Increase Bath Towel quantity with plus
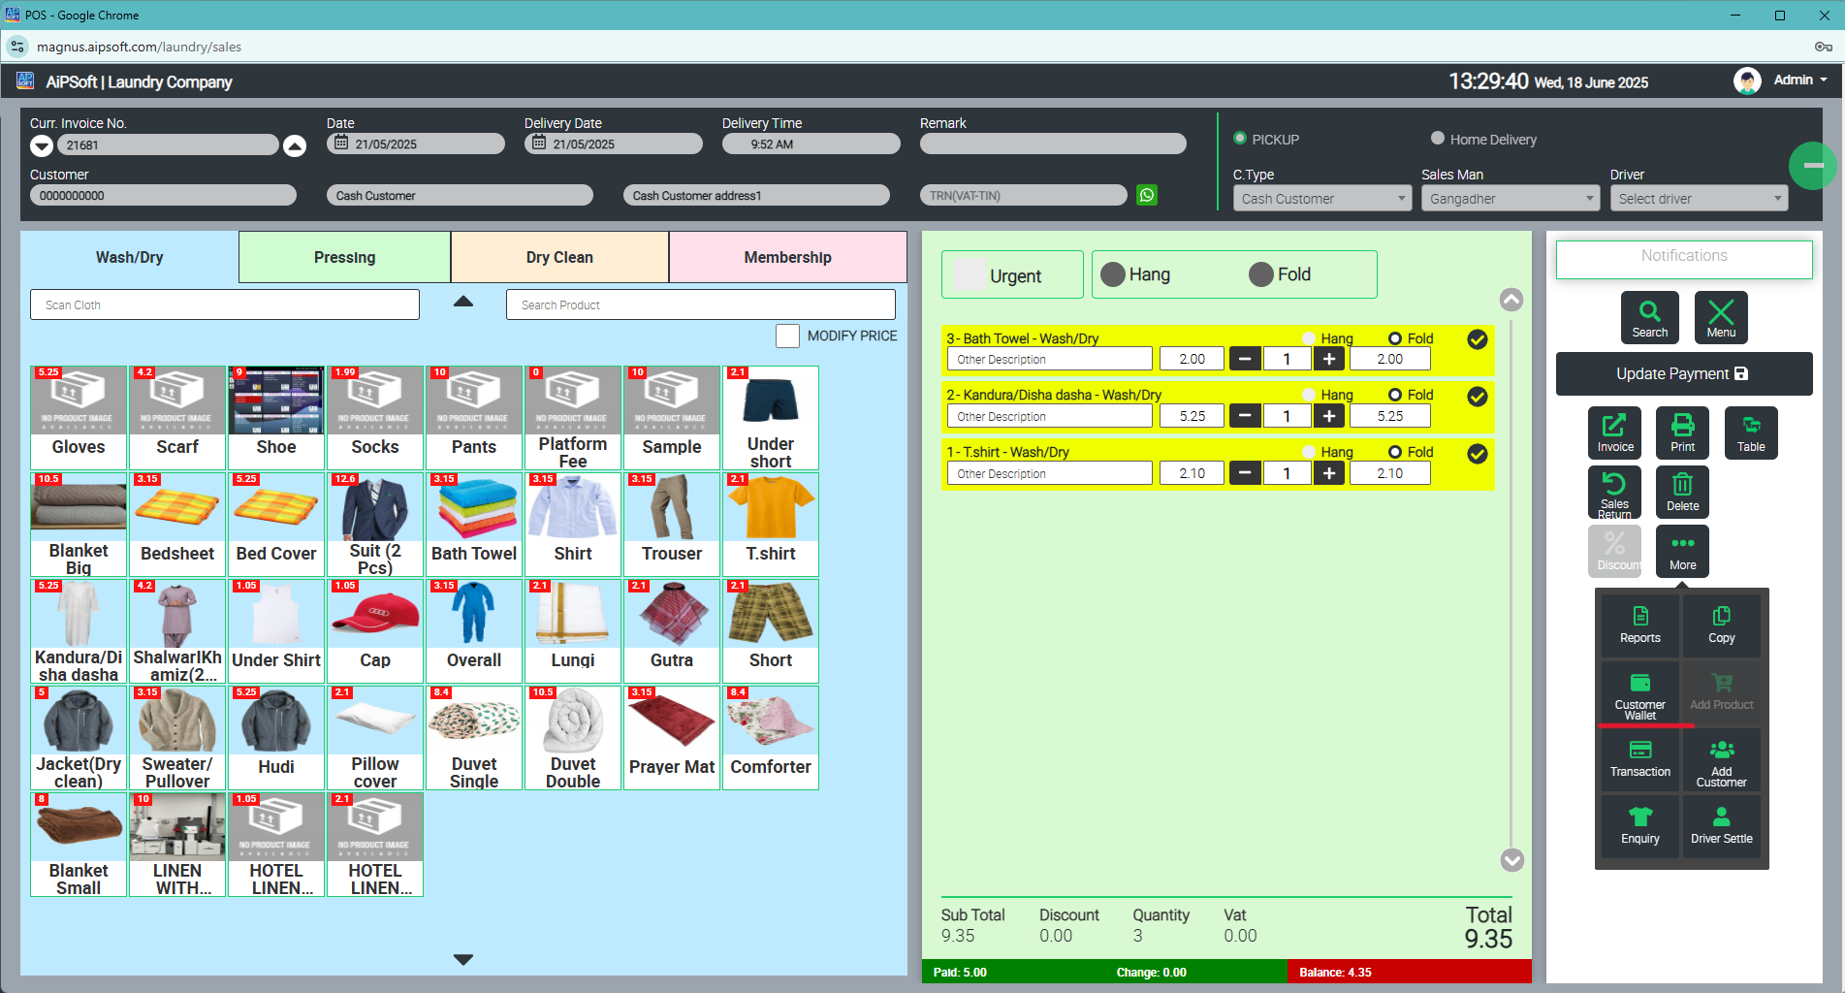 (x=1329, y=359)
